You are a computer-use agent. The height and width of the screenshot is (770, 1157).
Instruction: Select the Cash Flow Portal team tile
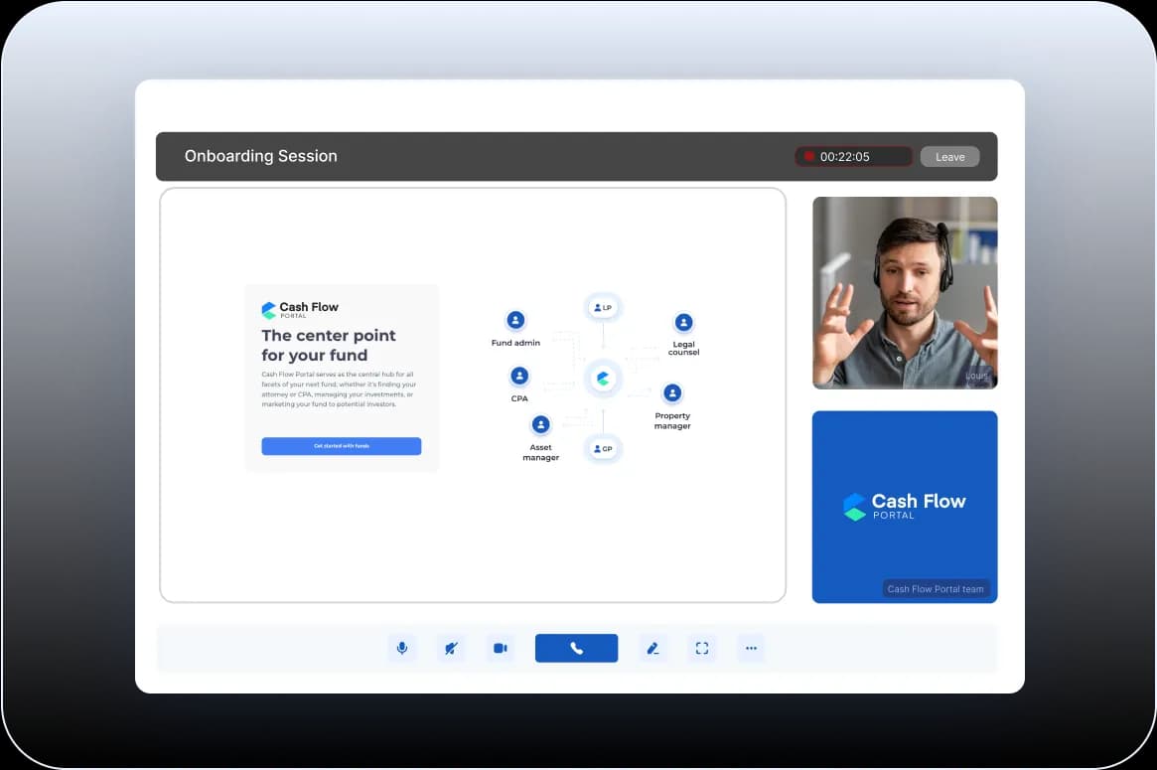tap(905, 507)
